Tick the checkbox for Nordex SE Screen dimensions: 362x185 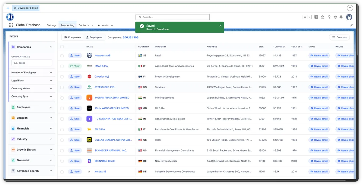pos(62,172)
